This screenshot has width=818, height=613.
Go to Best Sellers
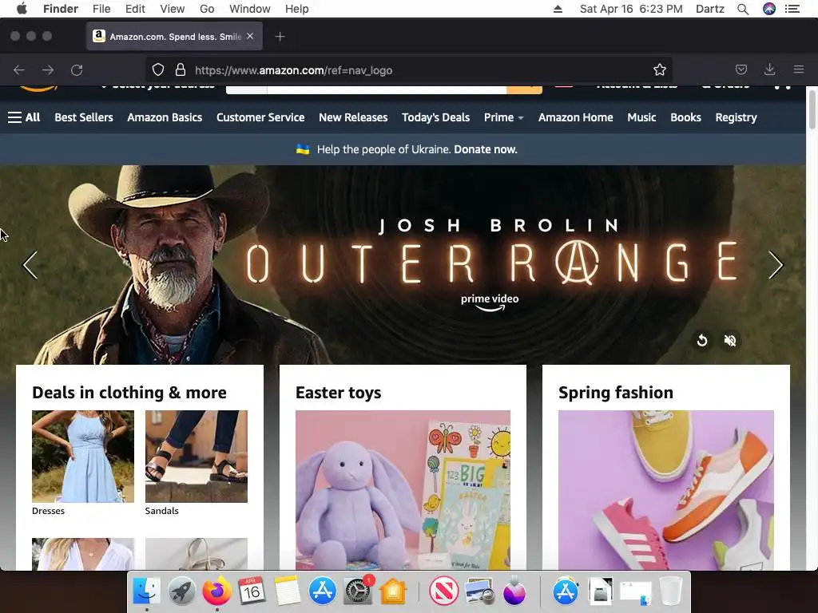coord(84,117)
